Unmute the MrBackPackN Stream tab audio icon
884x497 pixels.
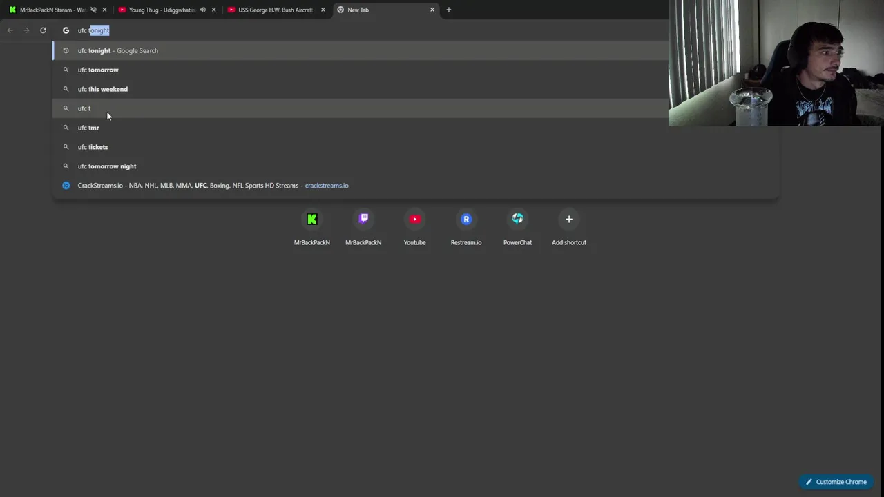(x=93, y=10)
